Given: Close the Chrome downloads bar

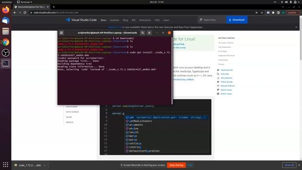Looking at the screenshot, I should [x=299, y=165].
